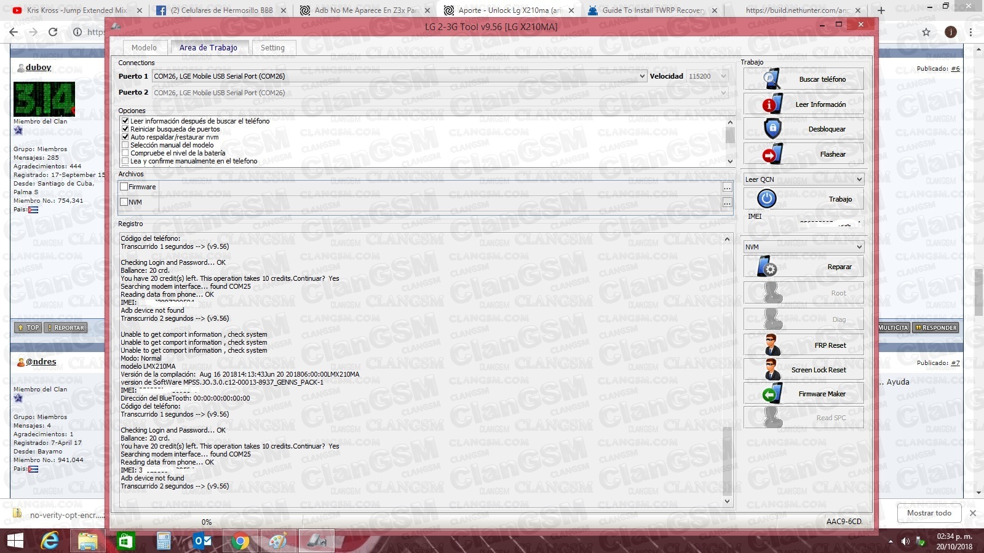The height and width of the screenshot is (553, 984).
Task: Click Mostrar todo in downloads bar
Action: click(x=929, y=513)
